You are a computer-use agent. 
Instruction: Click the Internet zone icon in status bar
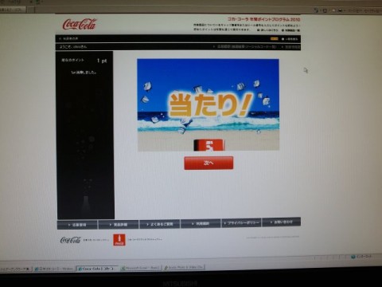353,257
